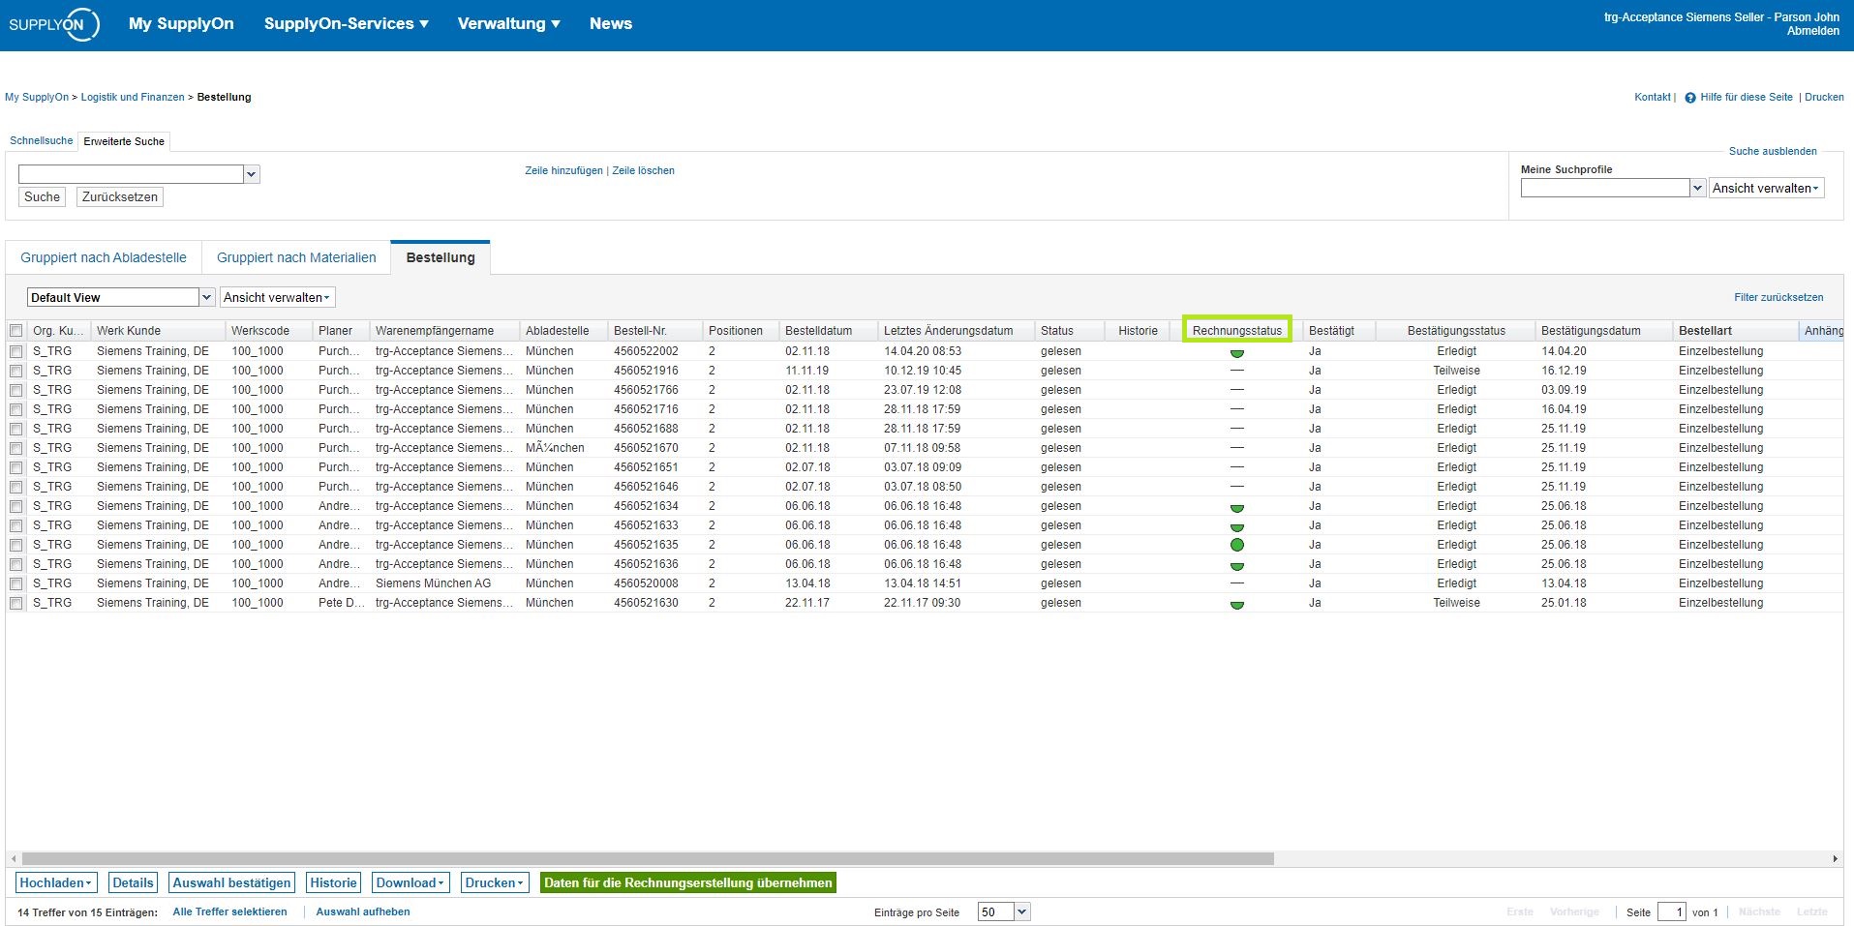
Task: Check the row for order 4560522002
Action: tap(15, 351)
